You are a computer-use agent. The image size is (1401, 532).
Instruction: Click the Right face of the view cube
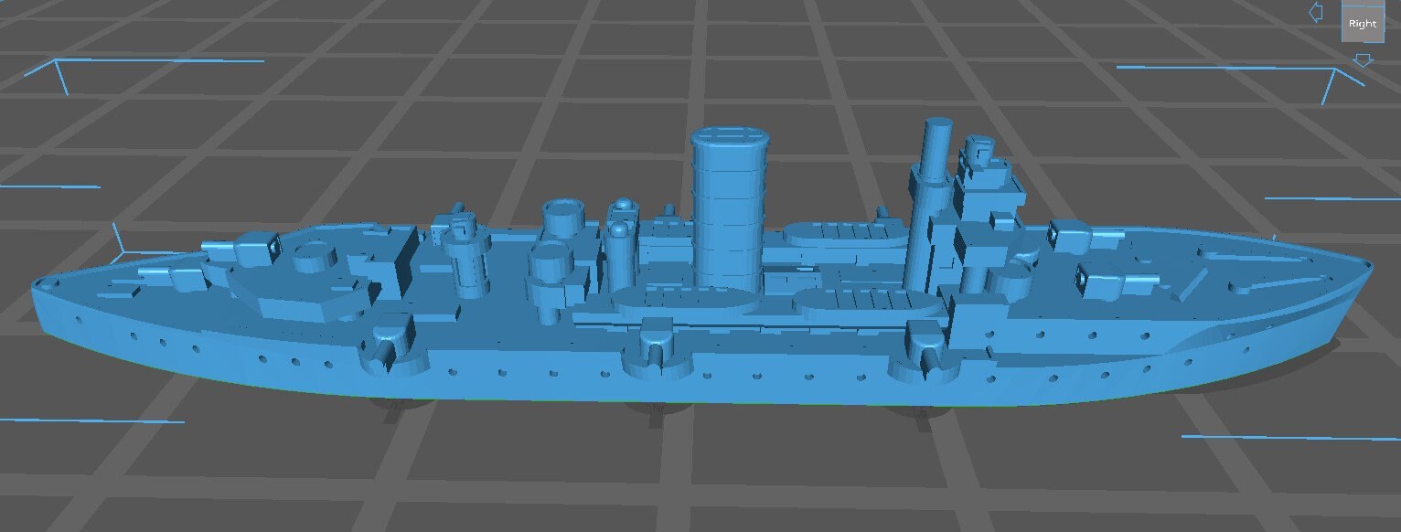pos(1362,25)
